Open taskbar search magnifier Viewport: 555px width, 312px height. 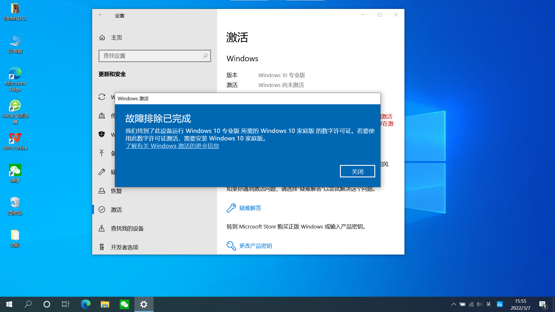28,304
